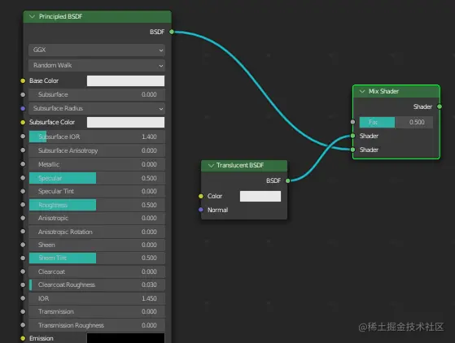Click the Subsurface Color swatch
Viewport: 455px width, 343px height.
click(125, 122)
